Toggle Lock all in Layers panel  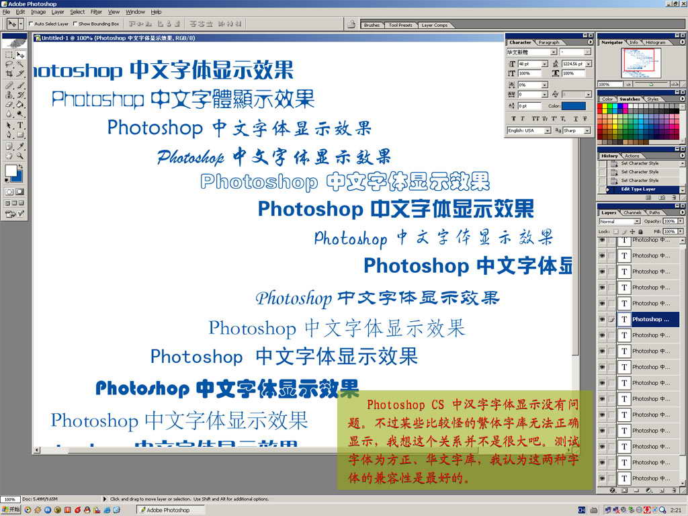pyautogui.click(x=640, y=231)
